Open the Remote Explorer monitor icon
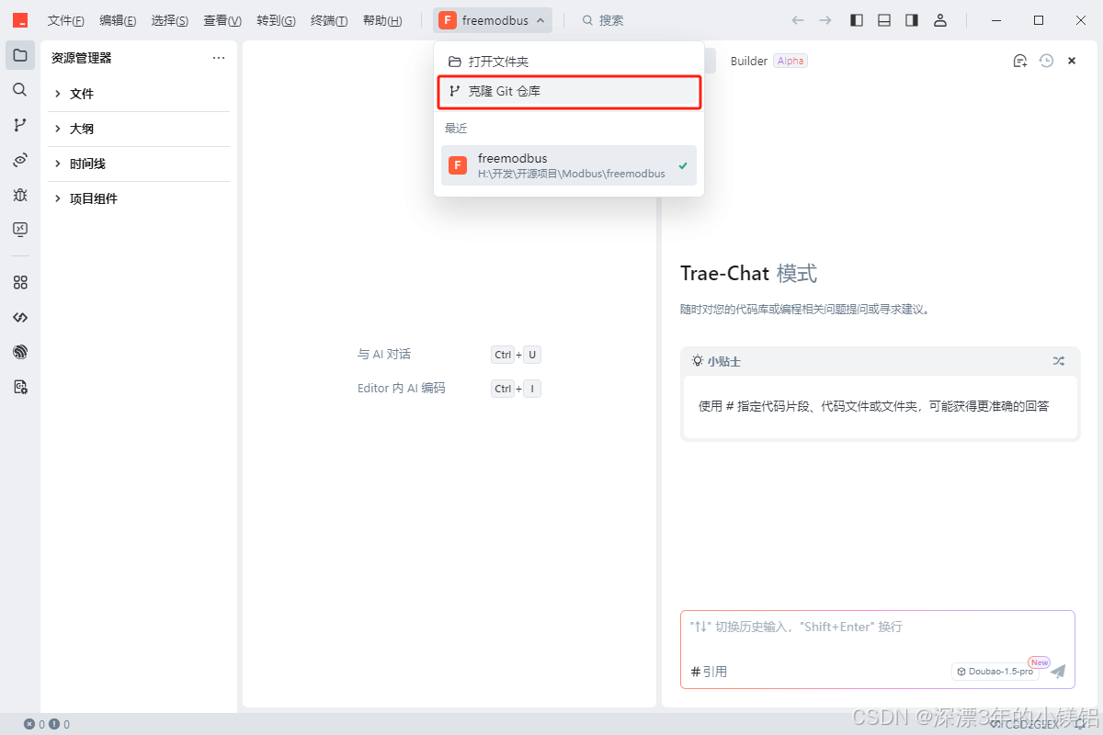This screenshot has height=735, width=1103. pyautogui.click(x=19, y=229)
